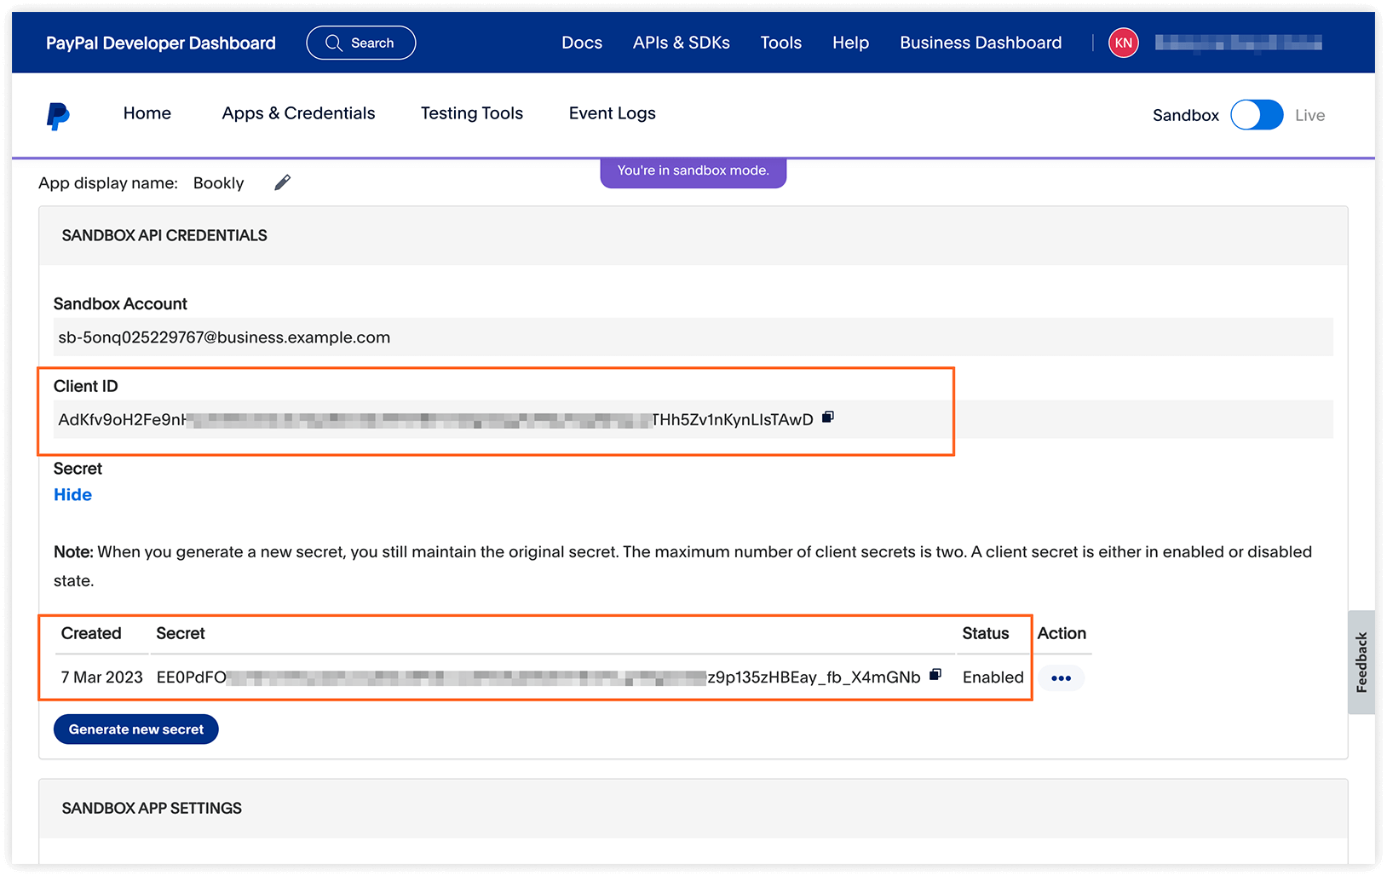The height and width of the screenshot is (876, 1387).
Task: Switch to Home tab
Action: click(x=147, y=113)
